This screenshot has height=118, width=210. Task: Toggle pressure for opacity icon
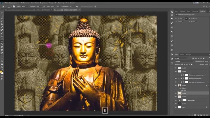click(x=44, y=7)
